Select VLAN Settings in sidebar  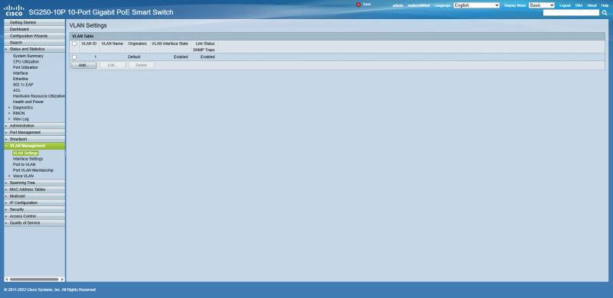click(x=25, y=153)
